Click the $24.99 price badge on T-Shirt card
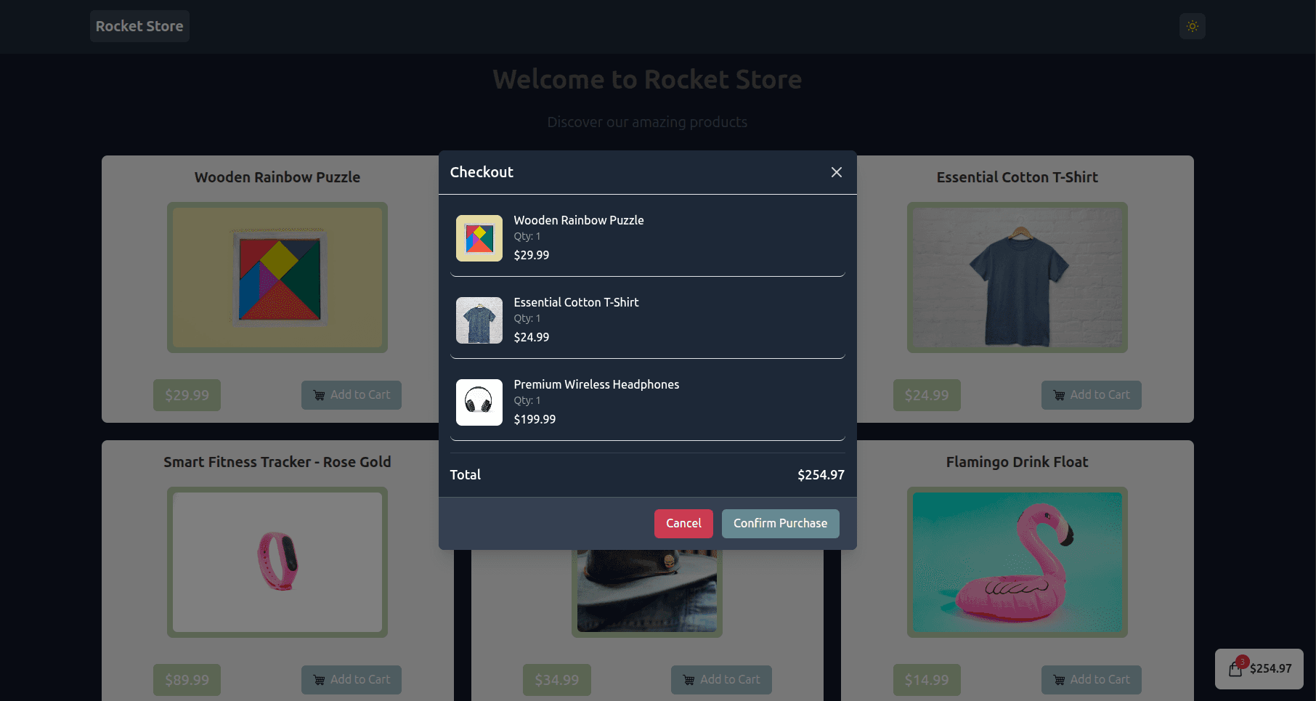 [927, 395]
